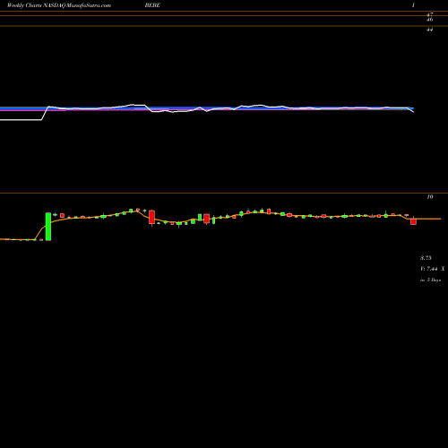Click the BEBE ticker symbol label
Image resolution: width=448 pixels, height=448 pixels.
pos(152,5)
